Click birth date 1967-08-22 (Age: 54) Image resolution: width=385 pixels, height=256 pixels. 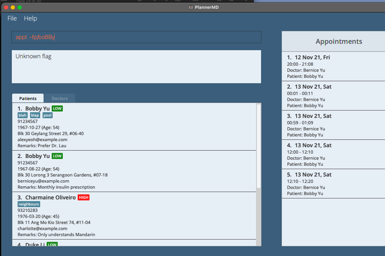click(38, 169)
